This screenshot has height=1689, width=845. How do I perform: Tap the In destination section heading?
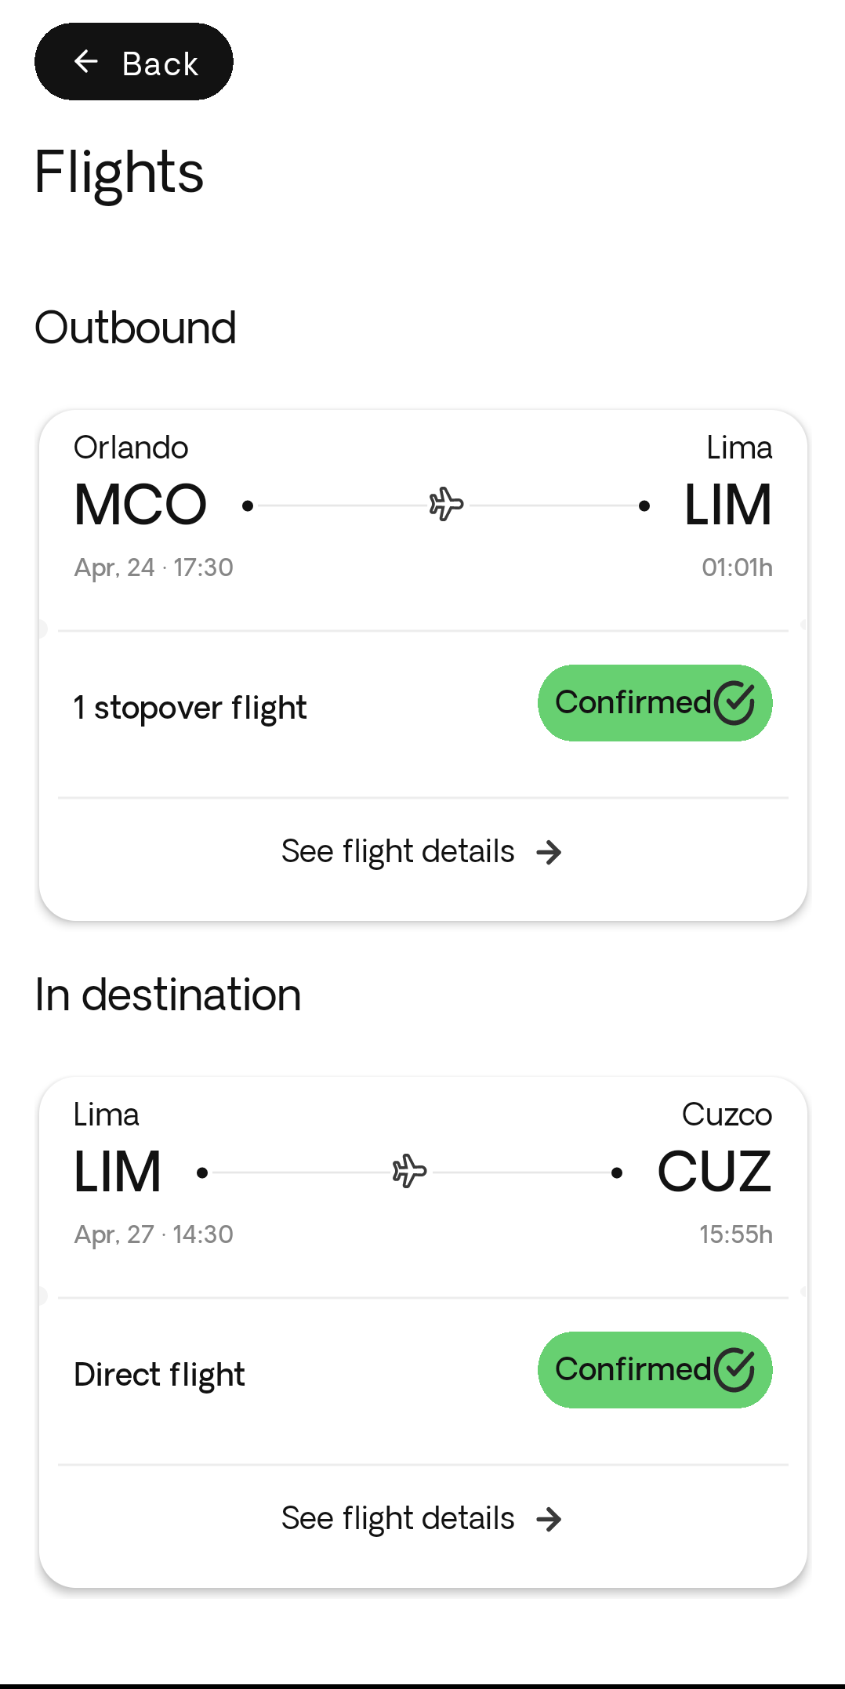[168, 995]
